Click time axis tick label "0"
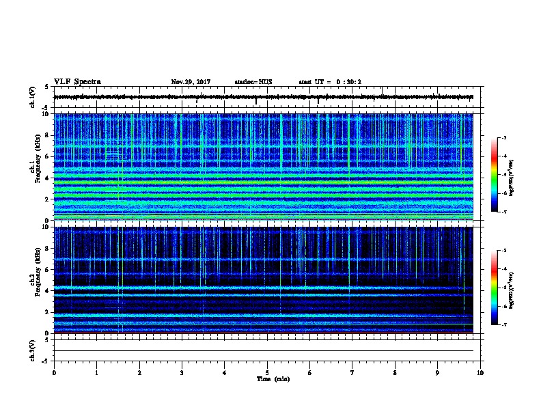Screen dimensions: 541x418 [x=54, y=373]
